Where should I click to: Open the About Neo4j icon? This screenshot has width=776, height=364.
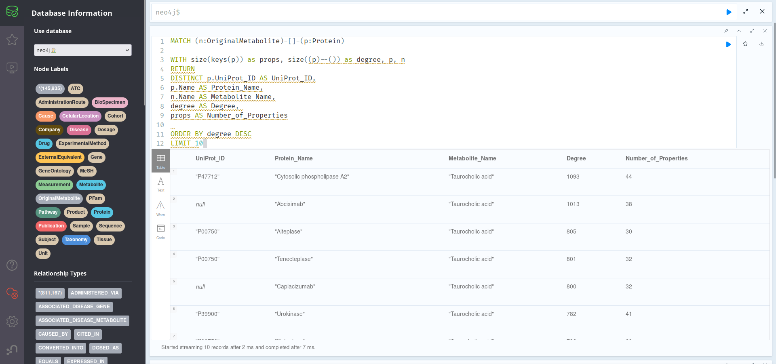tap(12, 350)
